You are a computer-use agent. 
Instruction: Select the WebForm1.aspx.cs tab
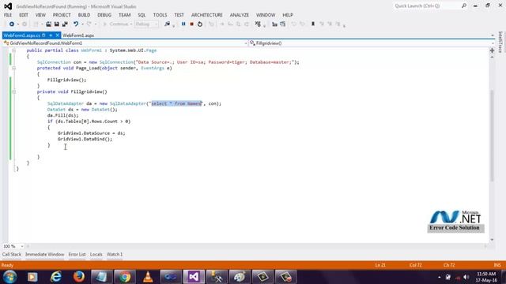21,35
